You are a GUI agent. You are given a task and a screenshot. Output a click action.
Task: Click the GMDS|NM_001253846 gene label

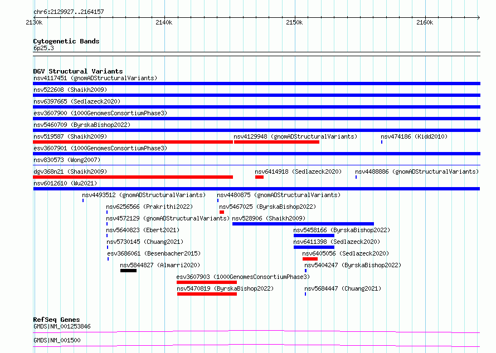pyautogui.click(x=62, y=326)
